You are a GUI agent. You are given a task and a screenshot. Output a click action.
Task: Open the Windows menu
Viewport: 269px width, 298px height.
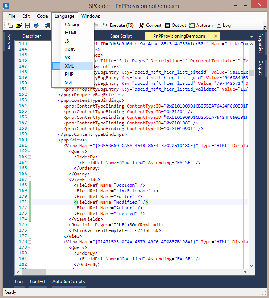91,16
